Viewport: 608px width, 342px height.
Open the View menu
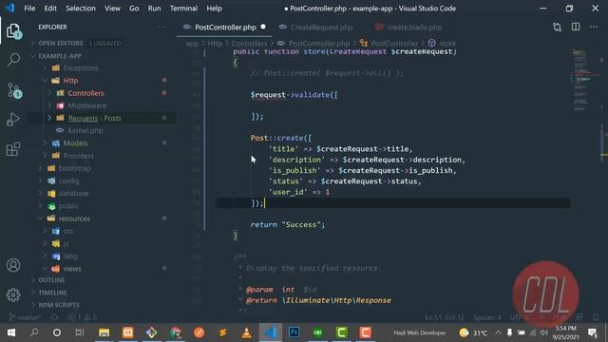click(112, 9)
